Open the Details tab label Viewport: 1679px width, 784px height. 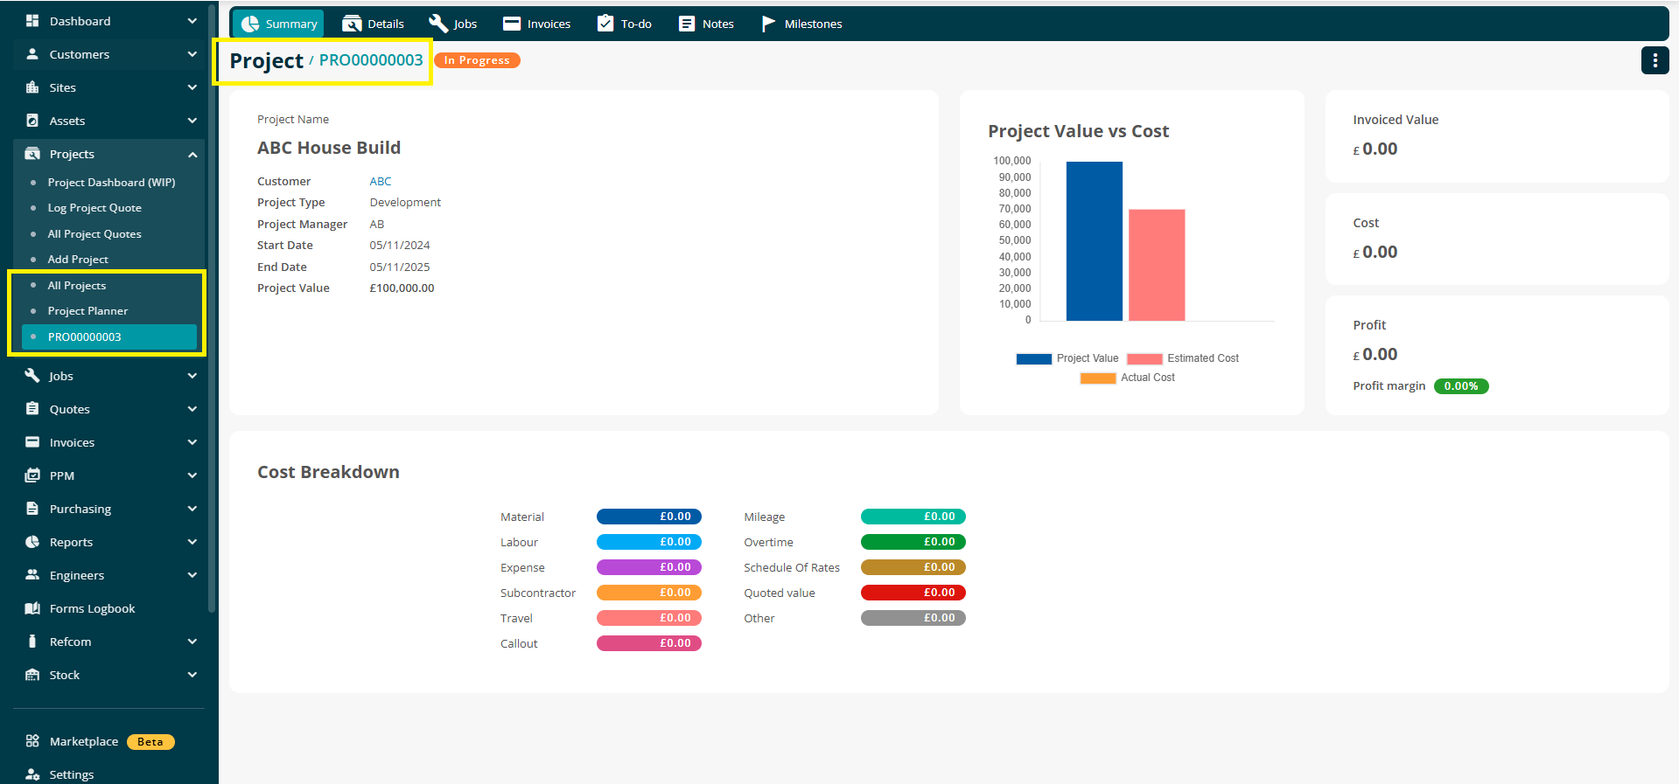click(386, 24)
